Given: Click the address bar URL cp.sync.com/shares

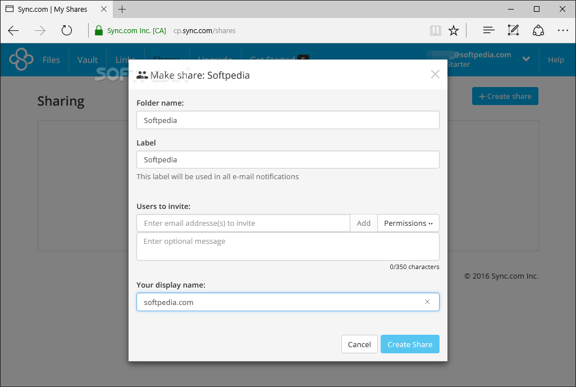Looking at the screenshot, I should (x=204, y=30).
